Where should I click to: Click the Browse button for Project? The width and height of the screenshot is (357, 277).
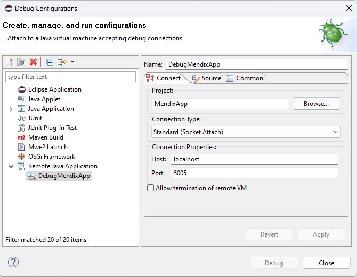point(316,104)
